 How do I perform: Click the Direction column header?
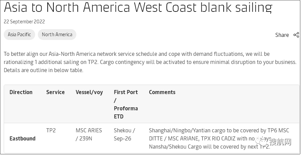point(21,92)
